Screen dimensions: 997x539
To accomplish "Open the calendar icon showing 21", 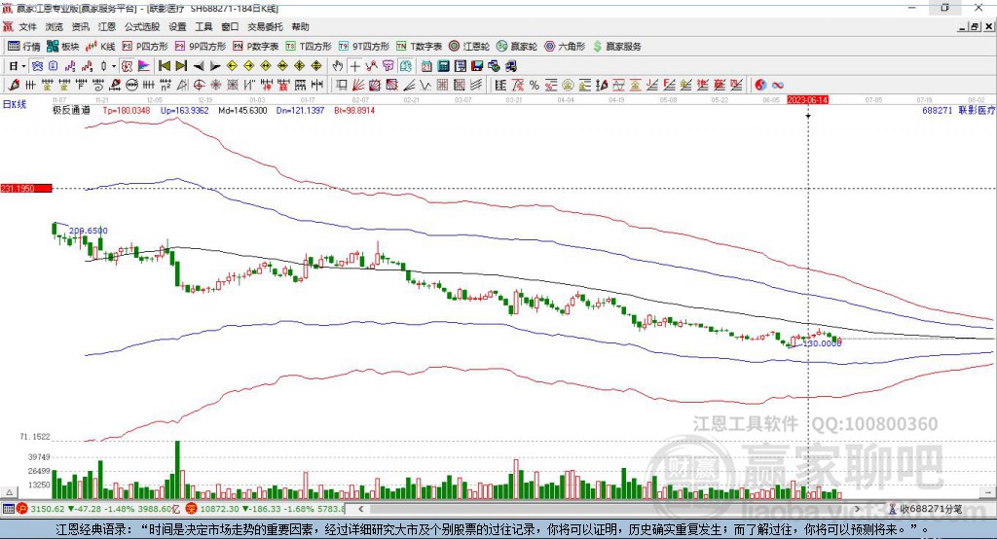I will [x=426, y=66].
